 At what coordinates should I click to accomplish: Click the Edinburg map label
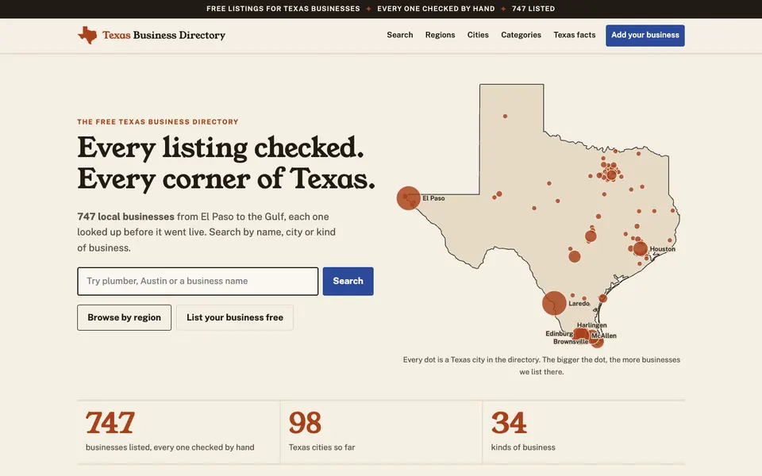(x=559, y=334)
